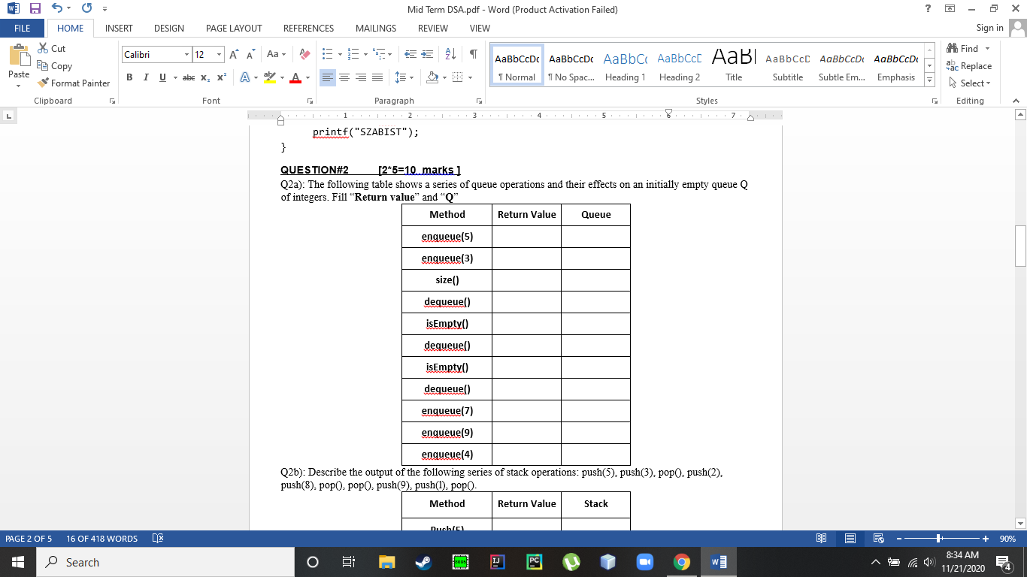The image size is (1027, 577).
Task: Open the MAILINGS ribbon tab
Action: [x=375, y=28]
